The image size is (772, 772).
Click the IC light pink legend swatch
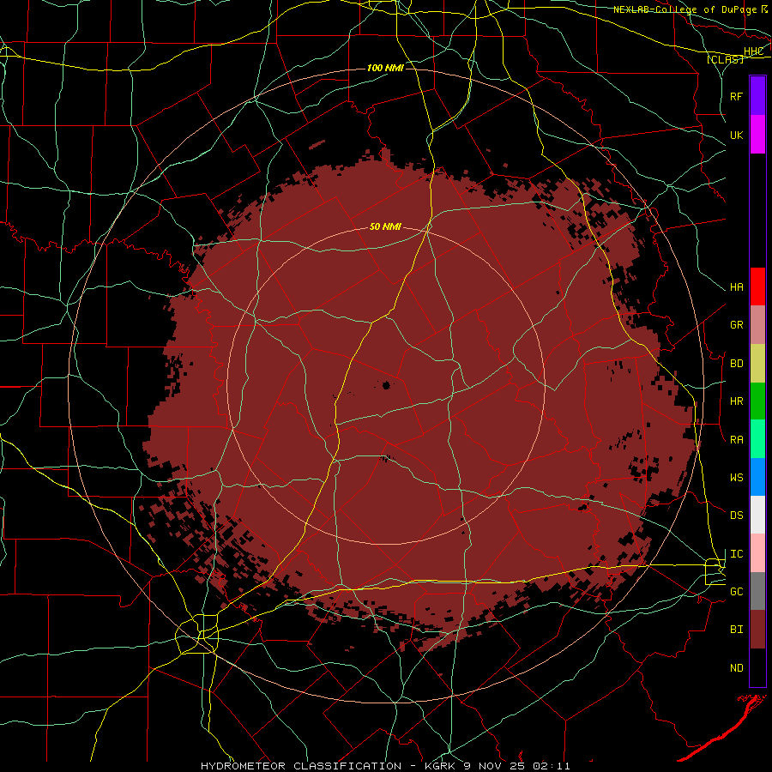pos(757,553)
